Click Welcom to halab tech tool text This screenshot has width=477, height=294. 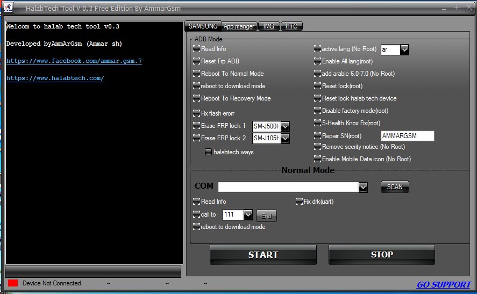click(63, 26)
